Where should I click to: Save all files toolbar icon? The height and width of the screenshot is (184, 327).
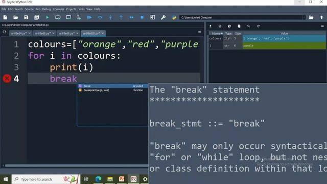click(x=37, y=17)
